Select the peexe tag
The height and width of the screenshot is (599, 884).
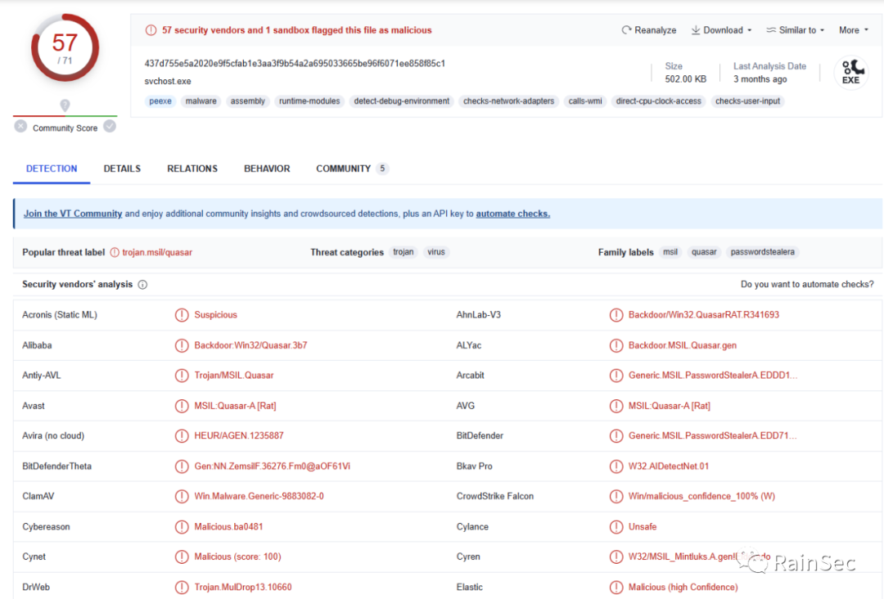point(160,101)
